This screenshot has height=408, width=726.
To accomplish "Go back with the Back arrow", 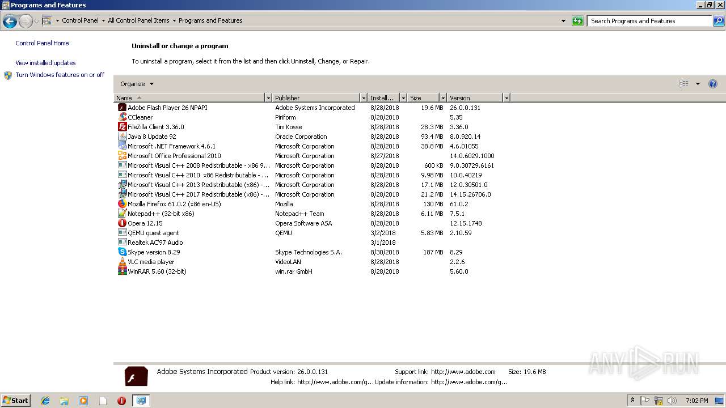I will [10, 22].
